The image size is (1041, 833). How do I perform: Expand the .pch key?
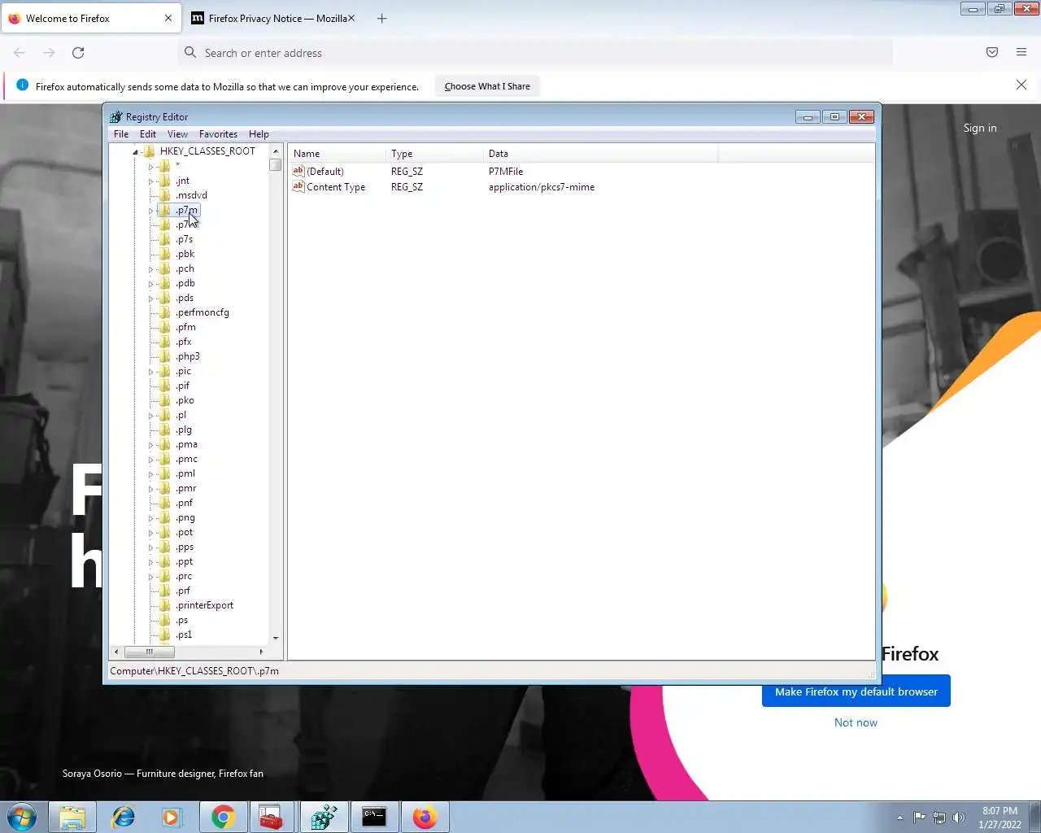click(x=150, y=268)
